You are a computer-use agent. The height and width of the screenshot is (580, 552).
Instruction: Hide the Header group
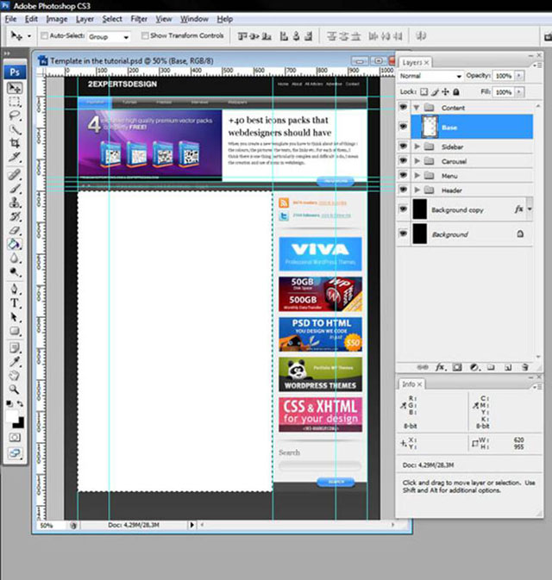pos(403,190)
